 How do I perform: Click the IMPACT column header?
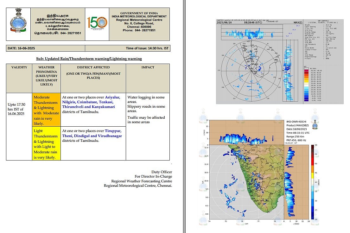coord(148,67)
